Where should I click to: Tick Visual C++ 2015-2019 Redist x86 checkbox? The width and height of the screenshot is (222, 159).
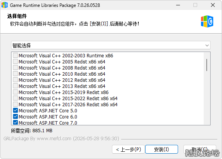click(x=15, y=92)
